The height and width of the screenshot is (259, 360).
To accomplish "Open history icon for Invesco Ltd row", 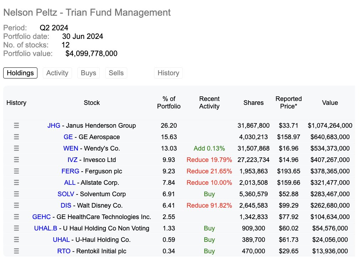I will pyautogui.click(x=16, y=160).
